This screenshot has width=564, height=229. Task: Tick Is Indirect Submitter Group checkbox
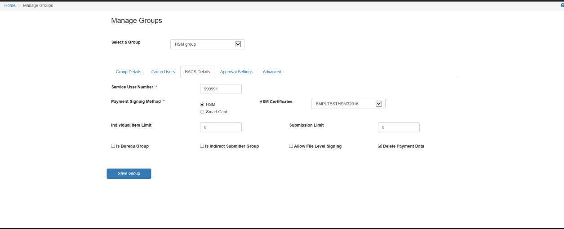coord(202,146)
